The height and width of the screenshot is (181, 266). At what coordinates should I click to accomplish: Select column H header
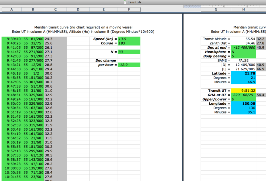click(243, 10)
